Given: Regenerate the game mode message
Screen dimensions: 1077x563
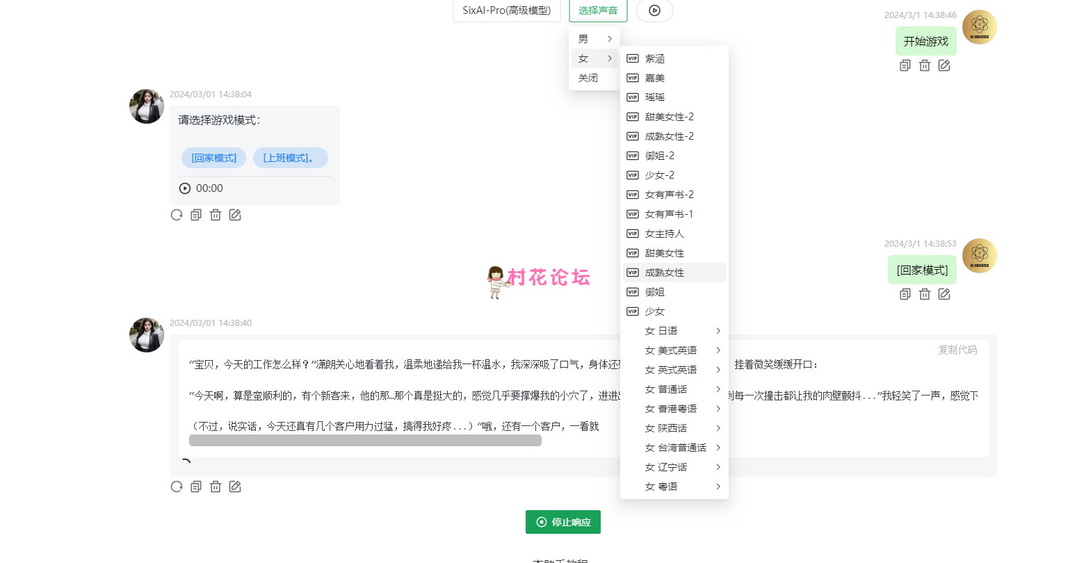Looking at the screenshot, I should (x=177, y=215).
